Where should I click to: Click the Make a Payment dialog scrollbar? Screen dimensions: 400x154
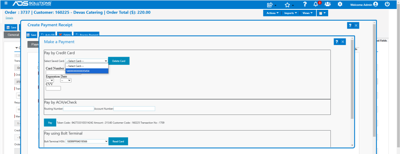click(352, 79)
